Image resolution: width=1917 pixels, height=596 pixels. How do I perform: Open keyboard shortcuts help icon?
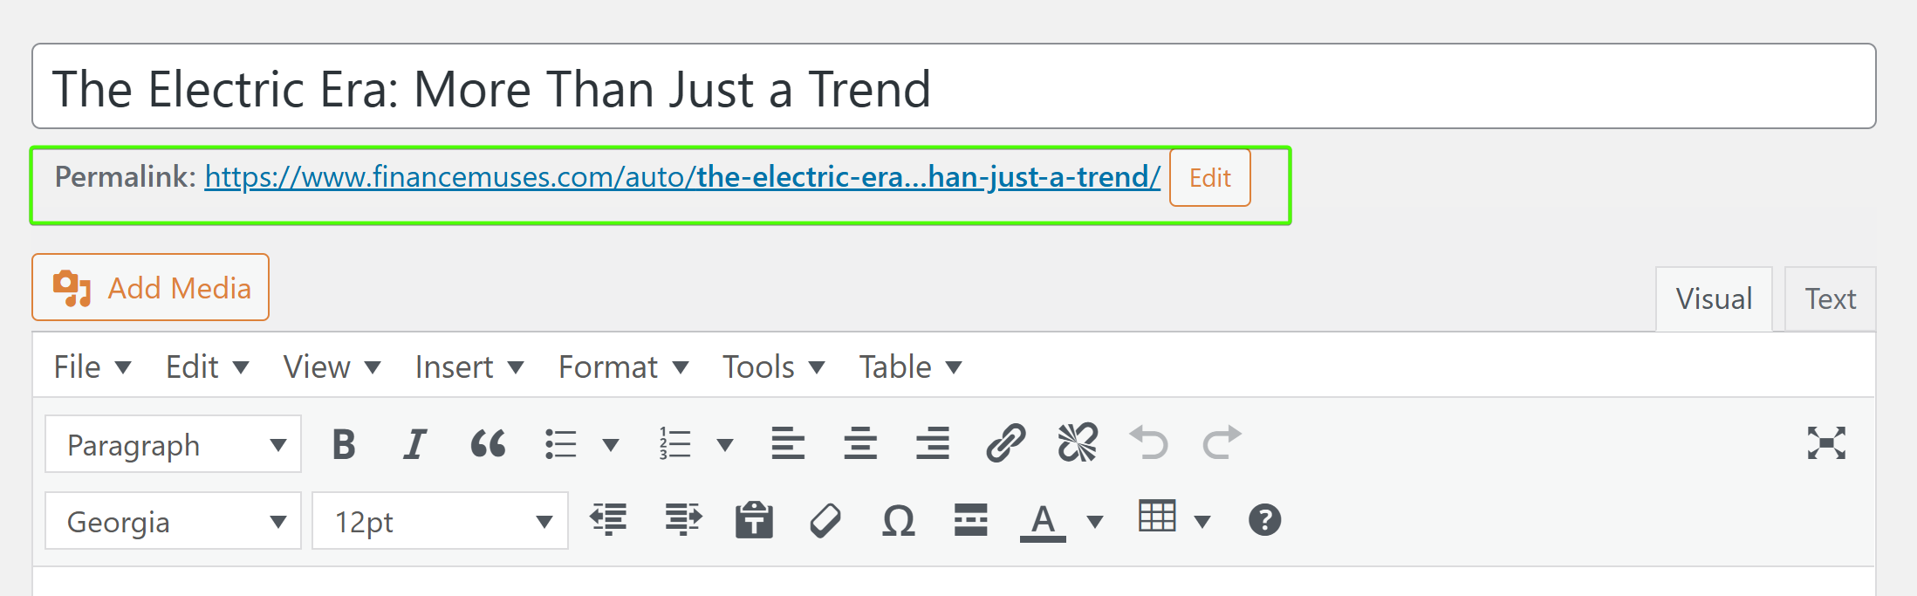1264,521
